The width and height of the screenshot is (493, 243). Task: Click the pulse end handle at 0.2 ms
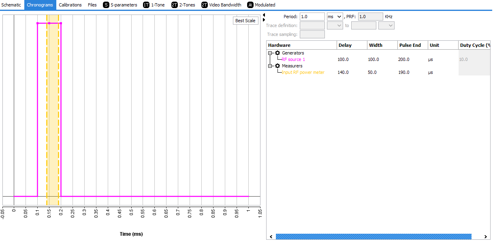tap(61, 23)
